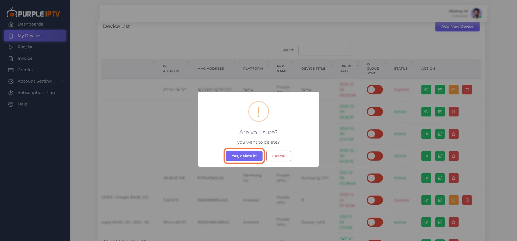Viewport: 517px width, 241px height.
Task: Toggle cloud sync for active Android device
Action: point(375,222)
